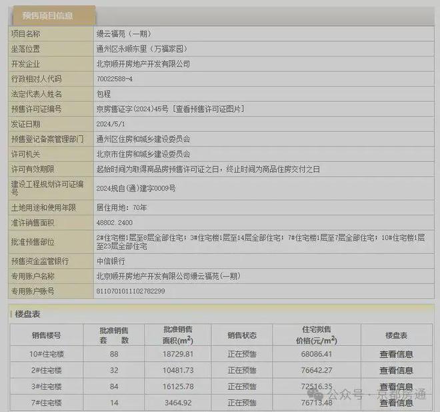Click 正在预售 status for 10#住宅楼
This screenshot has width=440, height=412.
[x=242, y=354]
